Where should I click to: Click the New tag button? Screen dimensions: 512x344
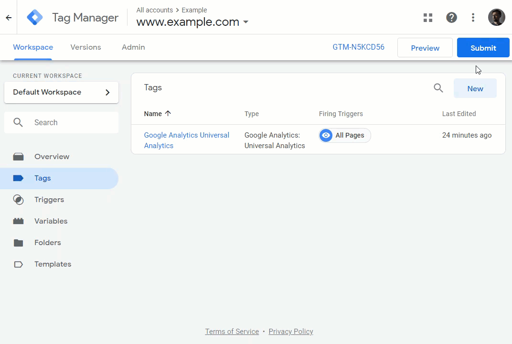tap(475, 88)
